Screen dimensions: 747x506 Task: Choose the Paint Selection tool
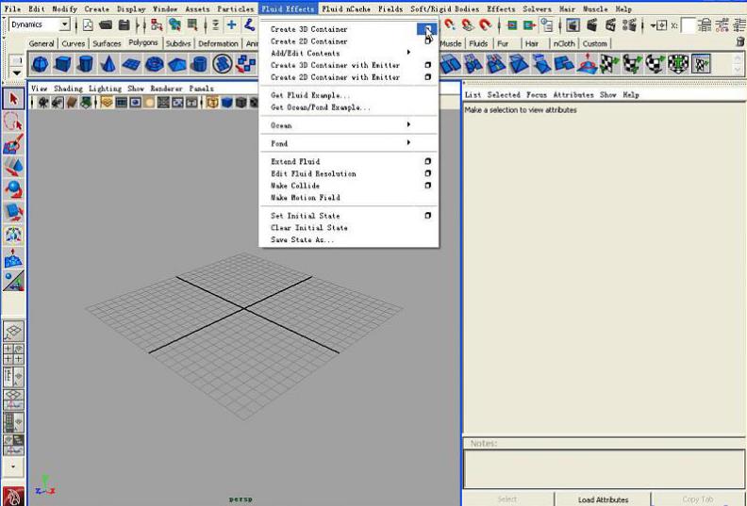pyautogui.click(x=13, y=144)
